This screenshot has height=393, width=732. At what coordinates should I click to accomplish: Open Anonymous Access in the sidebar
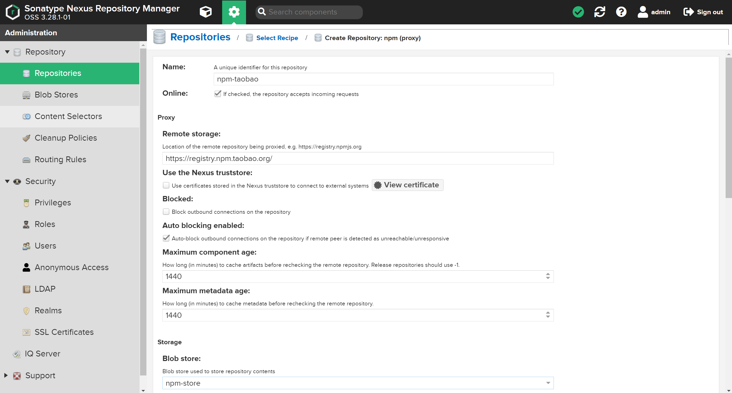tap(70, 267)
